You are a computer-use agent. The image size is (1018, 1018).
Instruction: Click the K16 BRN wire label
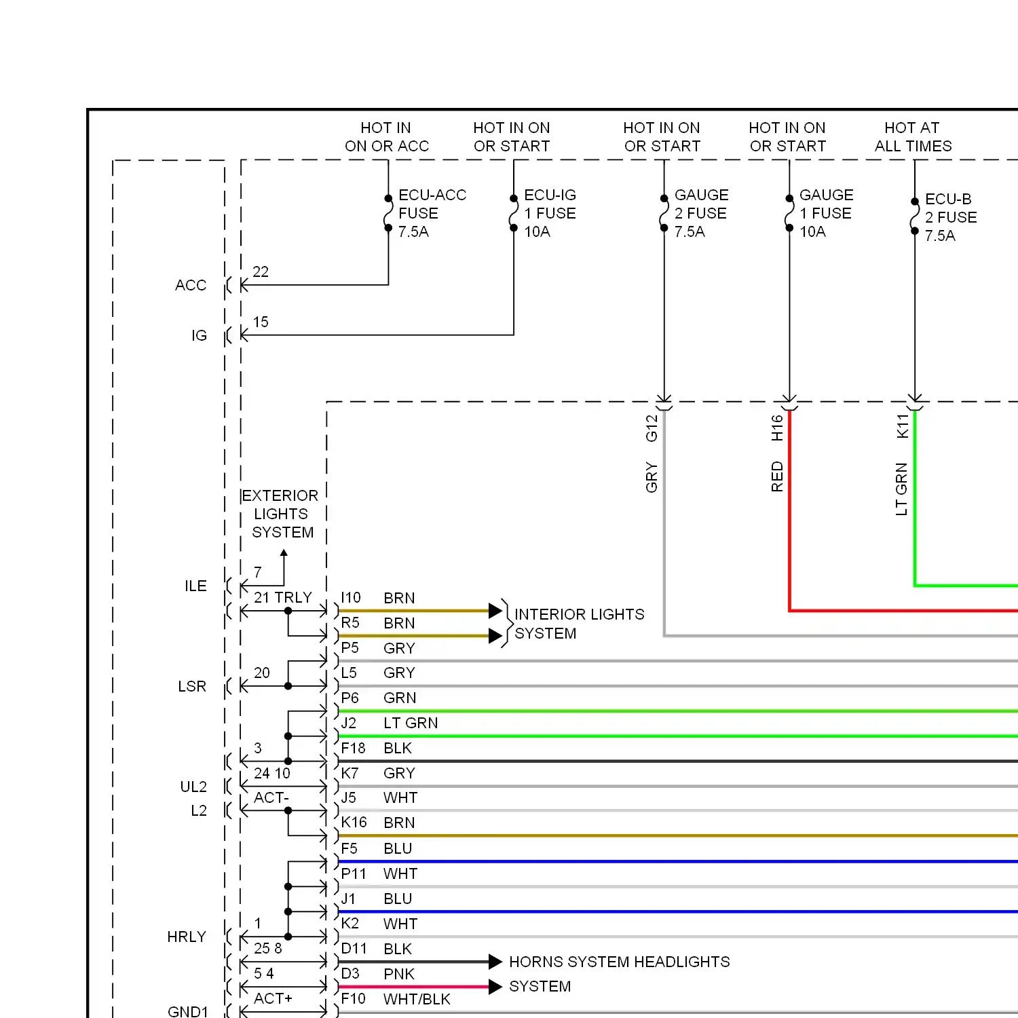[x=378, y=823]
